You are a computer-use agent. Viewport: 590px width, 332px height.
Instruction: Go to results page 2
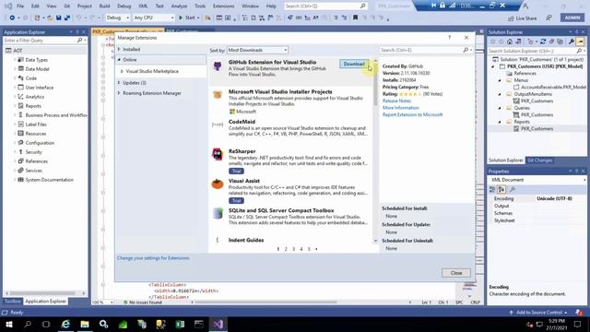[x=286, y=249]
